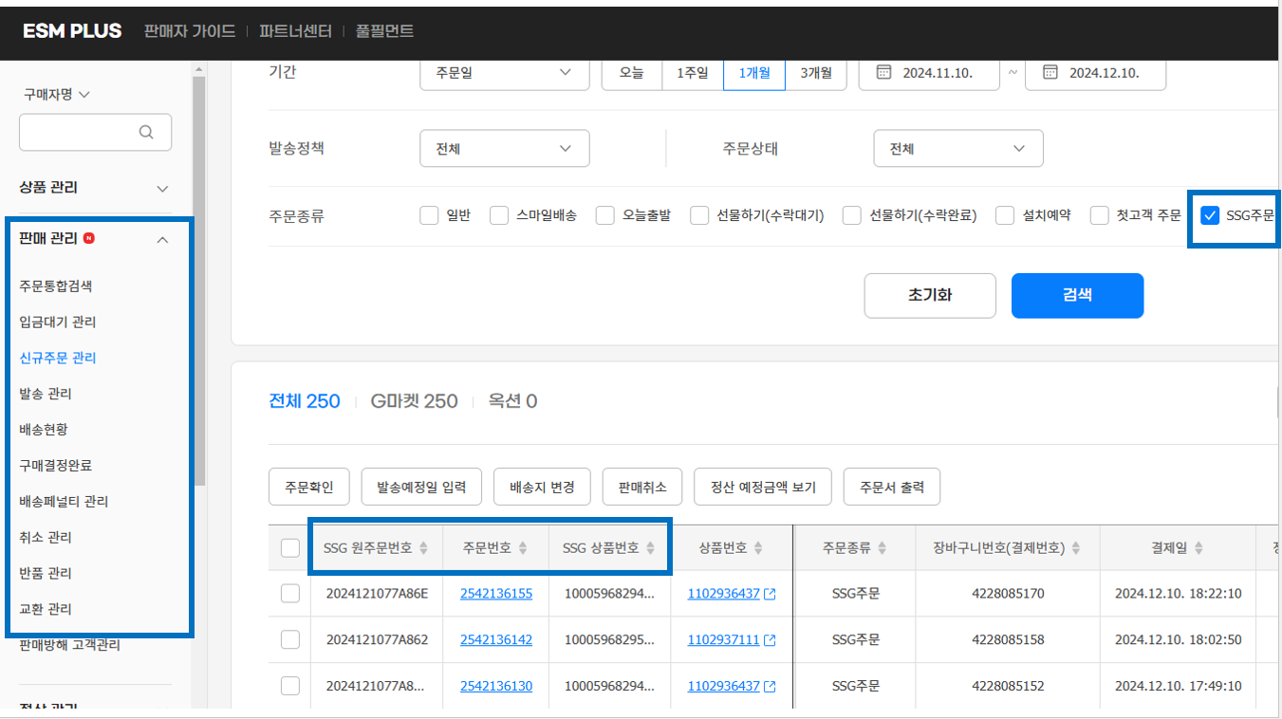
Task: Switch to the 옥션 0 tab
Action: [x=512, y=401]
